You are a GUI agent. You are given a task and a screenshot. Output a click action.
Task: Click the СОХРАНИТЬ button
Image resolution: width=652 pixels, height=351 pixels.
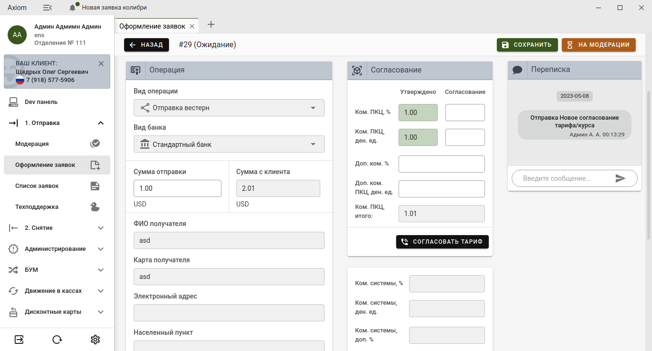coord(527,45)
